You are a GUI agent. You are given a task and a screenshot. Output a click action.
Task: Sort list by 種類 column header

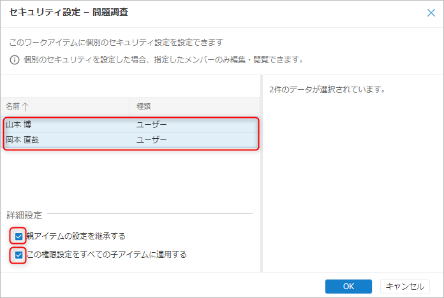point(144,106)
